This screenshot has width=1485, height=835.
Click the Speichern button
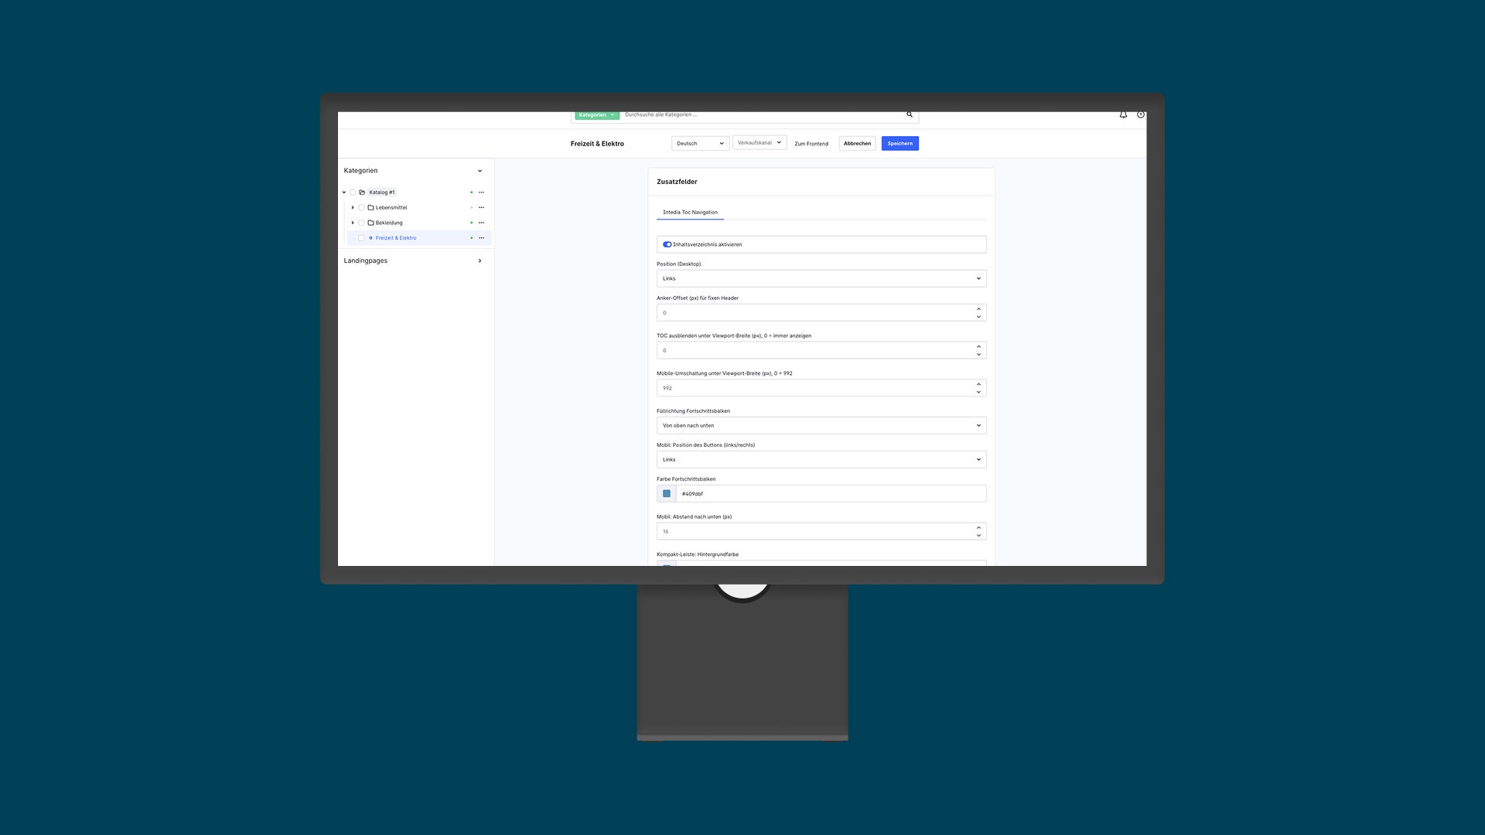click(900, 143)
